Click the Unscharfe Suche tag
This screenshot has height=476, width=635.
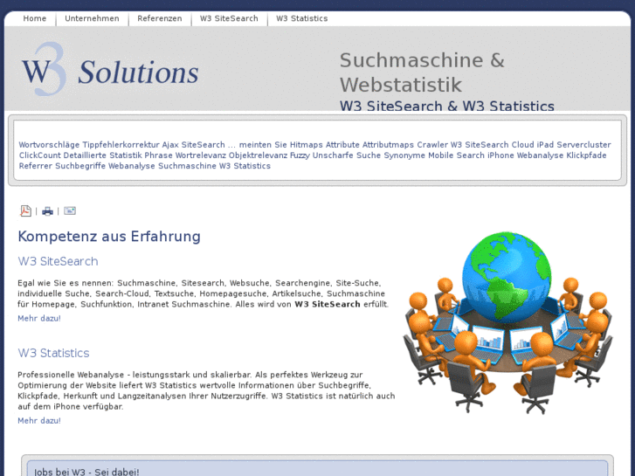[347, 155]
